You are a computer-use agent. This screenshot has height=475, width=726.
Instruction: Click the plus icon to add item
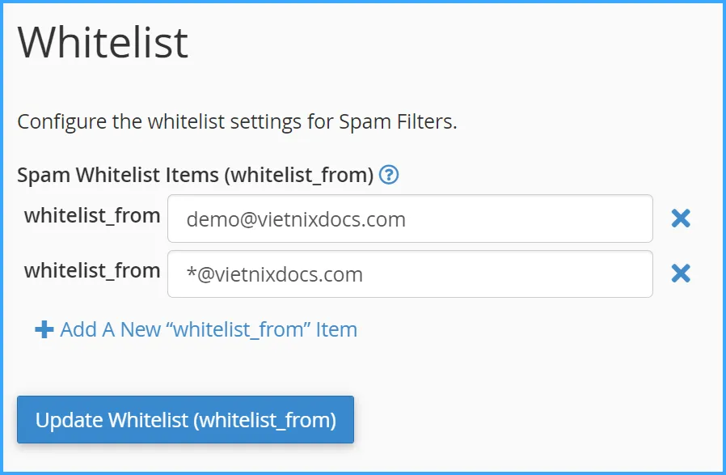[44, 329]
